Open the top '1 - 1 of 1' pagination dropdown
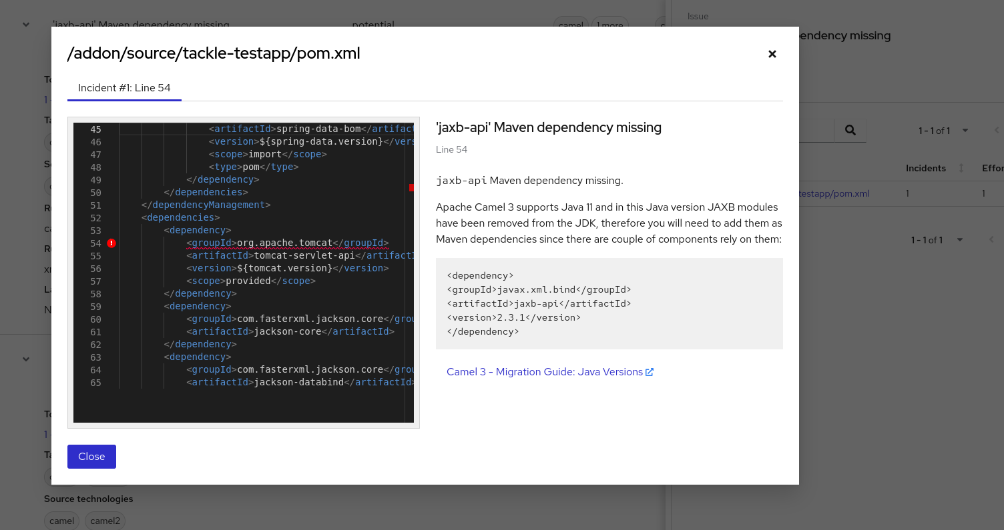1004x530 pixels. pos(965,131)
